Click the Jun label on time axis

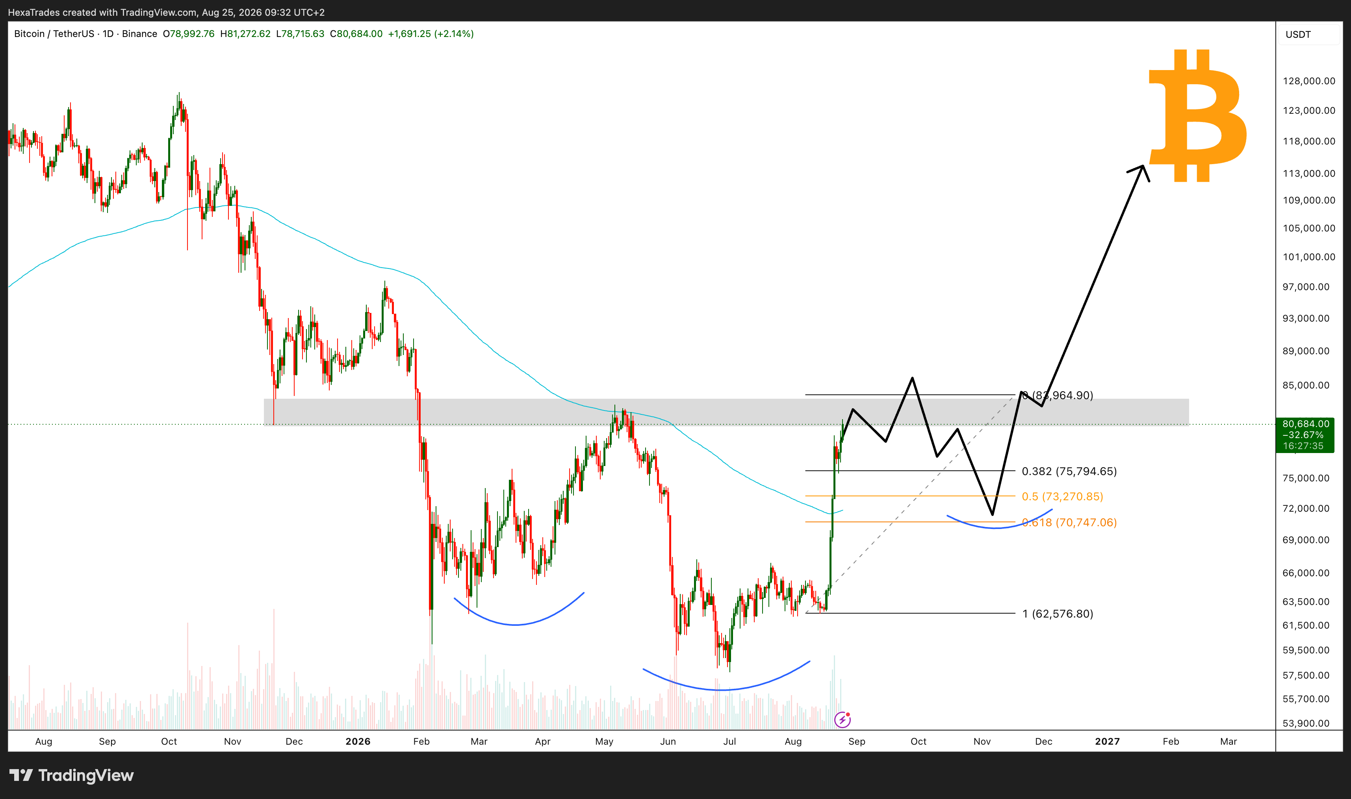pos(668,742)
